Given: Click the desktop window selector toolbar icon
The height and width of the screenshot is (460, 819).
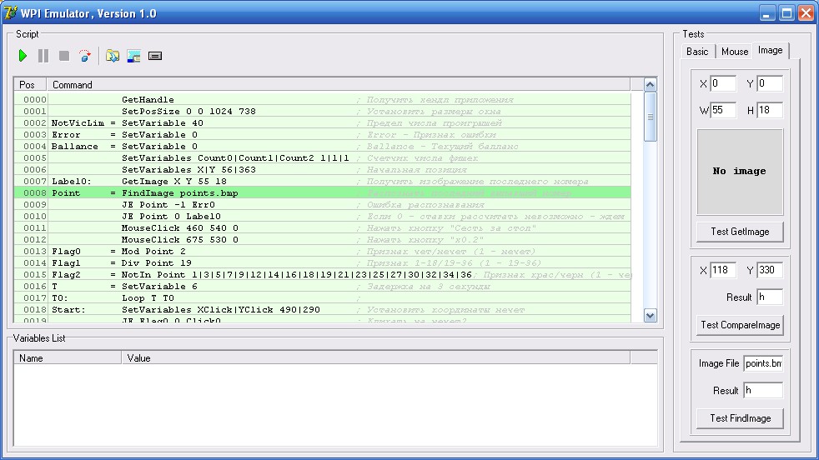Looking at the screenshot, I should point(133,56).
